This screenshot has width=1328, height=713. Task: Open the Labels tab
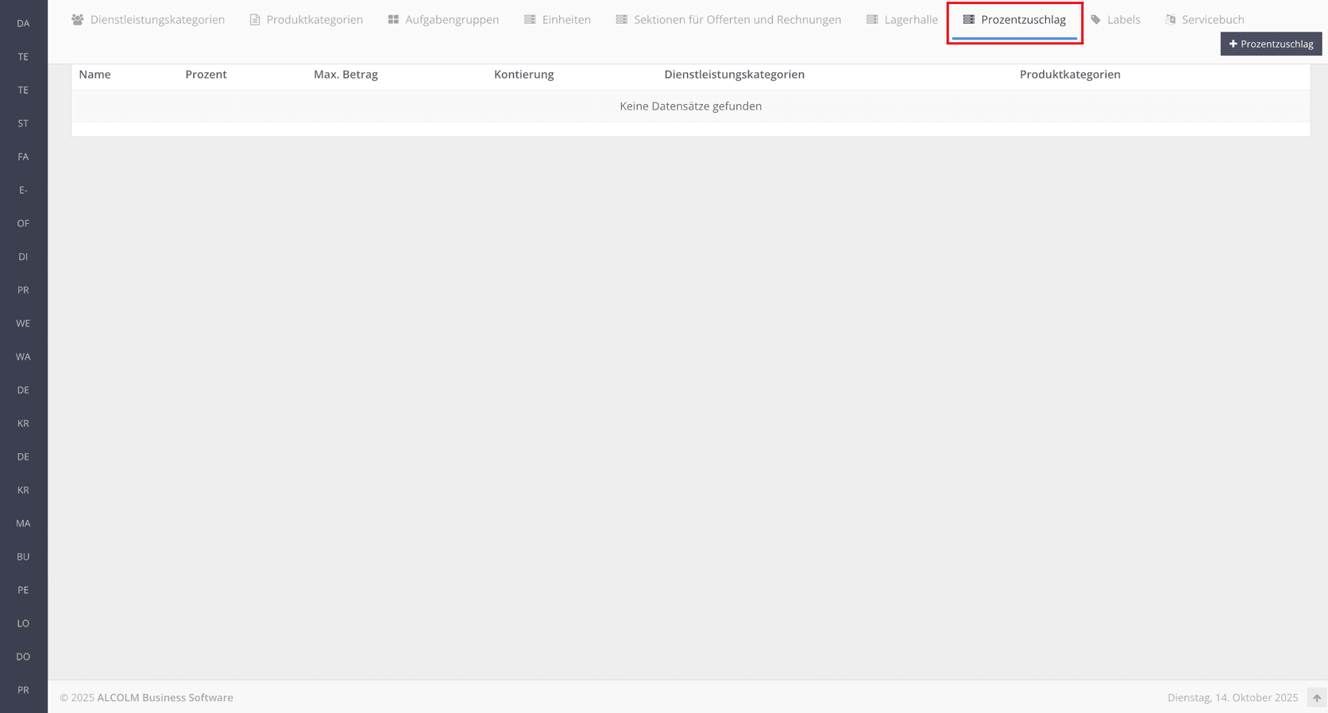point(1116,20)
